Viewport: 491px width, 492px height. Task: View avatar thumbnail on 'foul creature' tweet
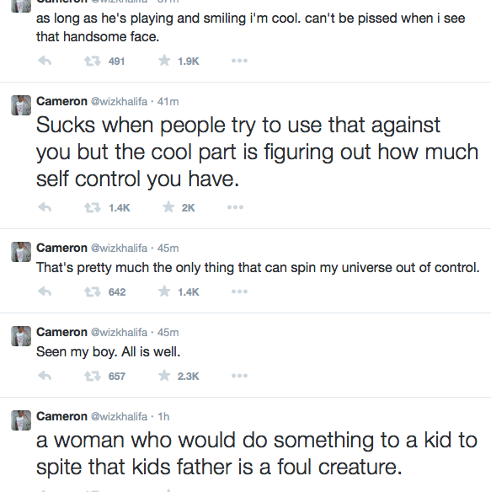(21, 420)
